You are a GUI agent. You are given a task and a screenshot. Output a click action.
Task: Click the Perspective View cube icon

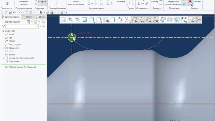pos(113,20)
